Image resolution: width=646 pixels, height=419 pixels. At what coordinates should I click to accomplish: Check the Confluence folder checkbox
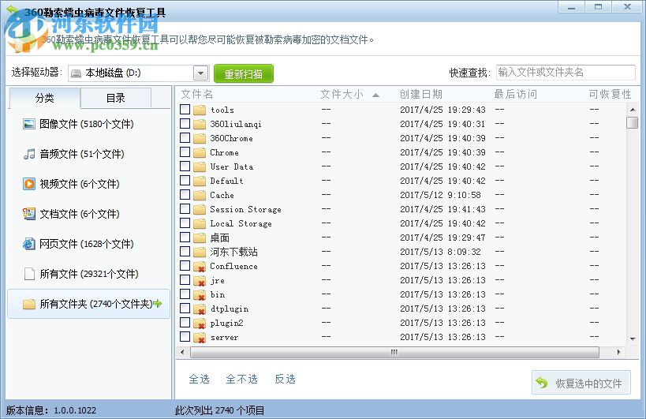click(x=185, y=265)
